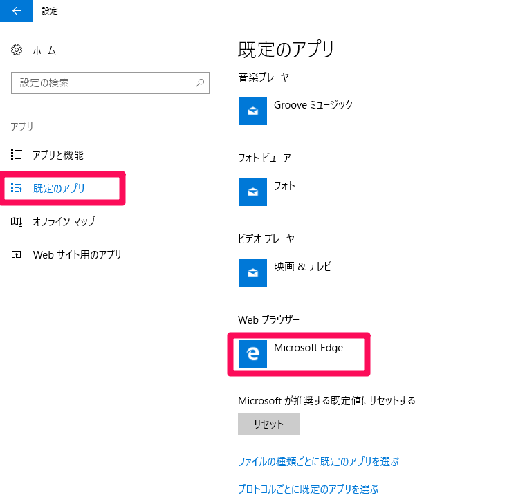The width and height of the screenshot is (525, 495).
Task: Focus the 設定の検索 search field
Action: 111,83
